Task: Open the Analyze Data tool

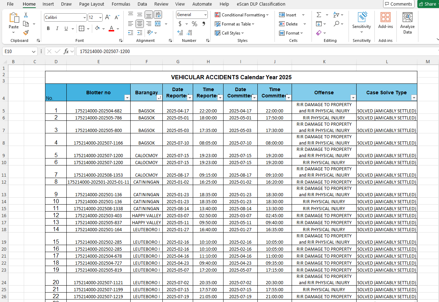Action: pos(407,23)
